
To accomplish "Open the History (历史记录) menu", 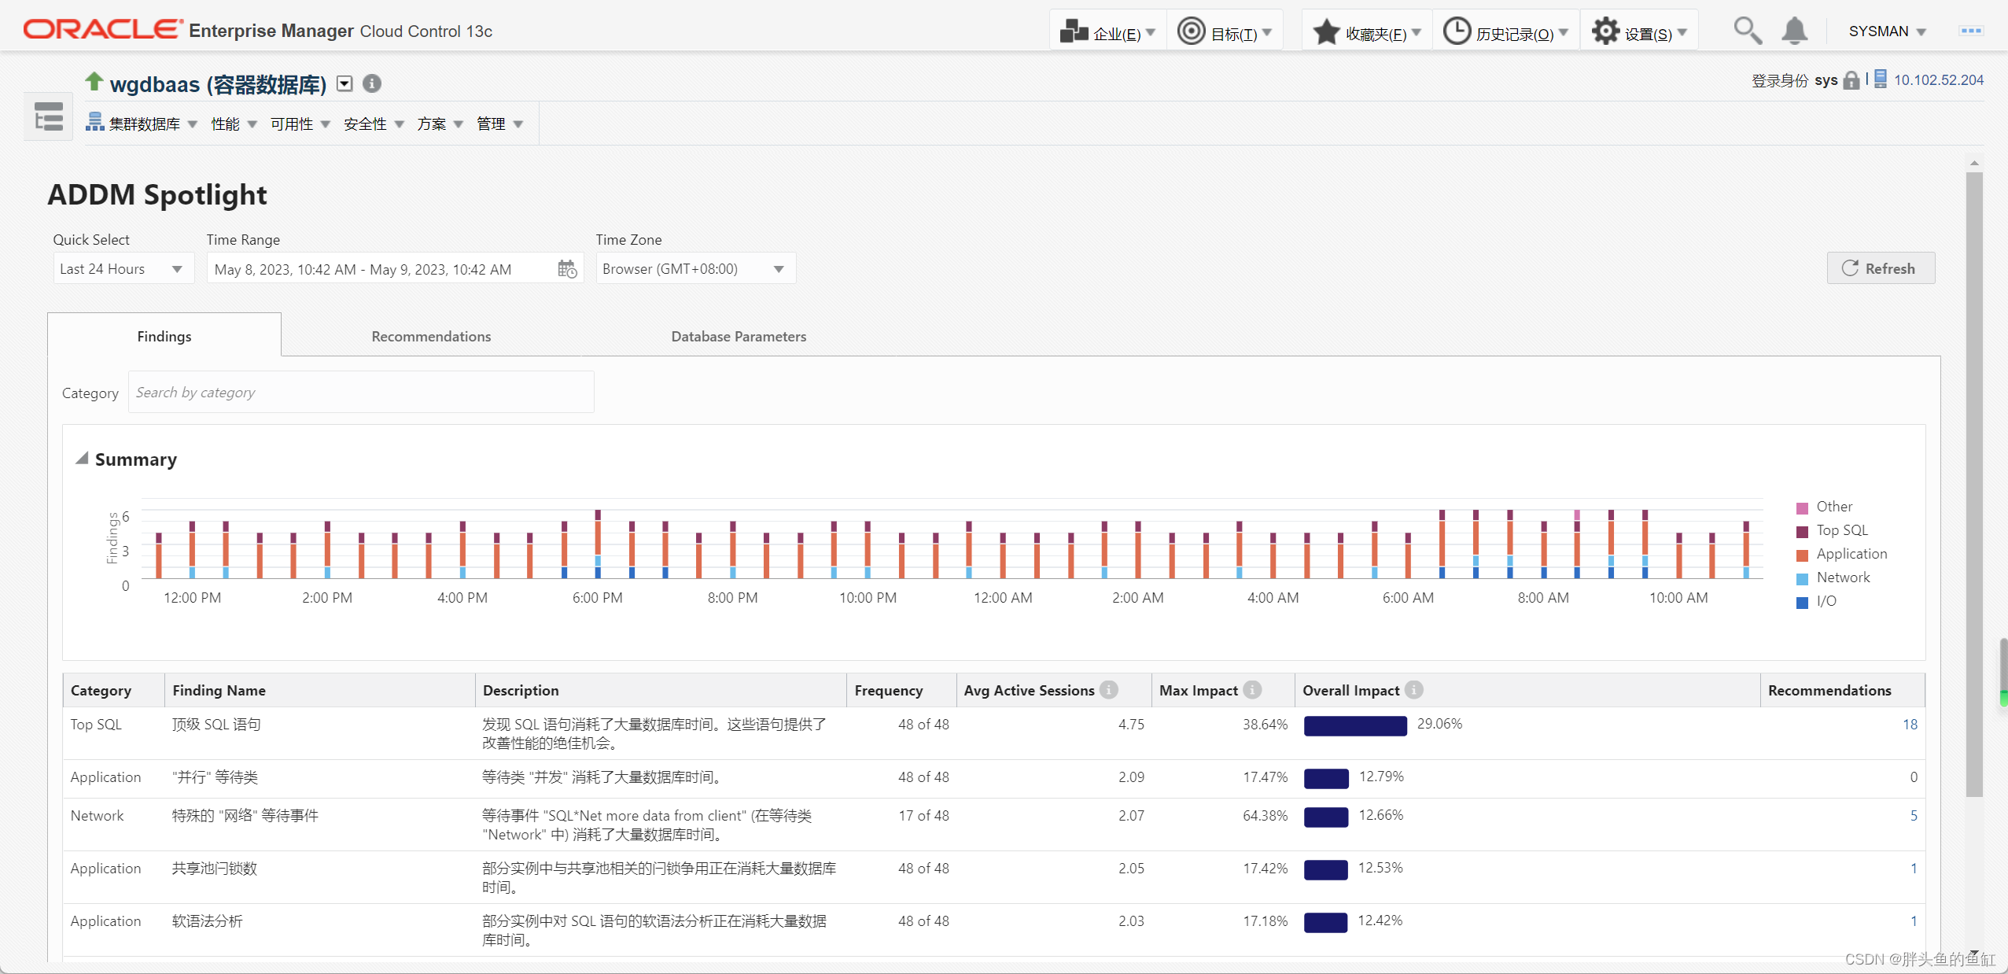I will click(x=1505, y=32).
